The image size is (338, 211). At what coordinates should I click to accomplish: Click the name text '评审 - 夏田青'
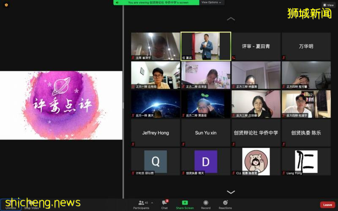click(256, 46)
